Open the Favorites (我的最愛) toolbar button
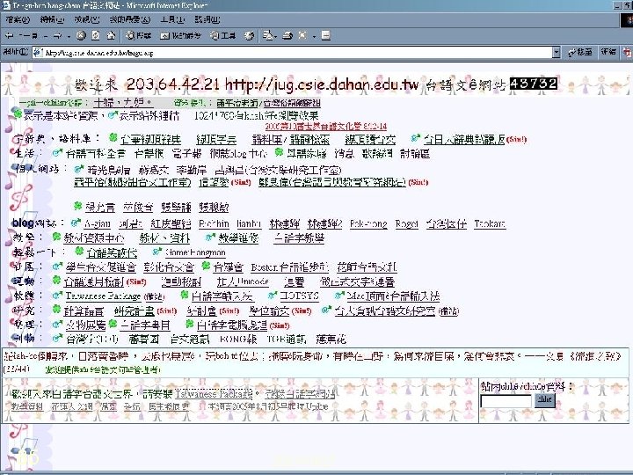Viewport: 633px width, 475px height. click(x=180, y=35)
